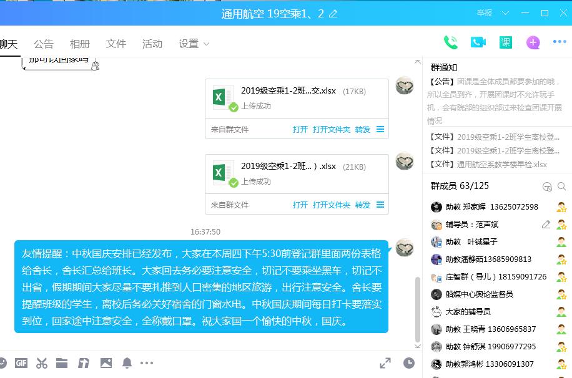Search group members with magnifier icon

coord(562,187)
